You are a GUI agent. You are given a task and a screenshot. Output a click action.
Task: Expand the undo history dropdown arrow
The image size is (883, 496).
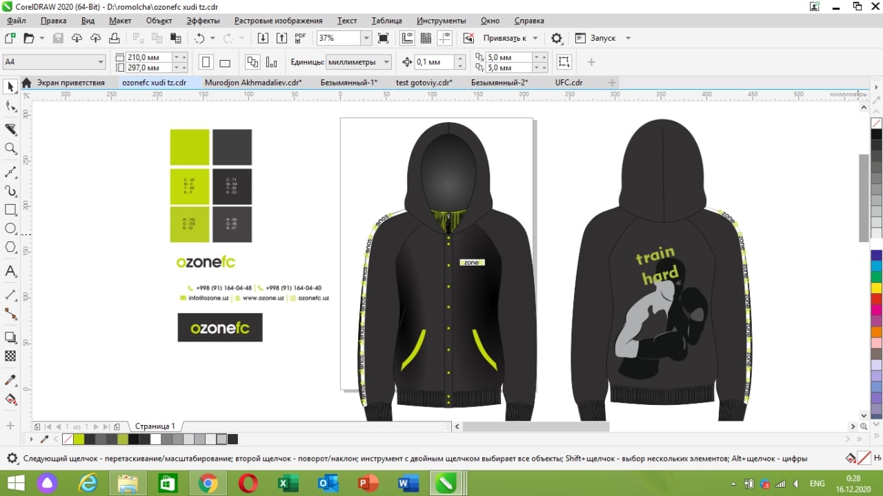(212, 38)
